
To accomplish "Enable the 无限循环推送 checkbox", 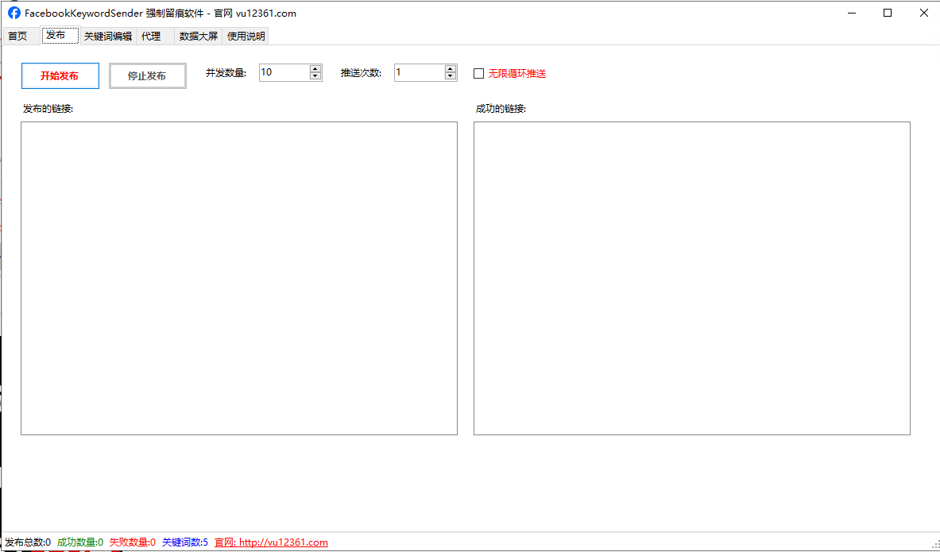I will [479, 73].
